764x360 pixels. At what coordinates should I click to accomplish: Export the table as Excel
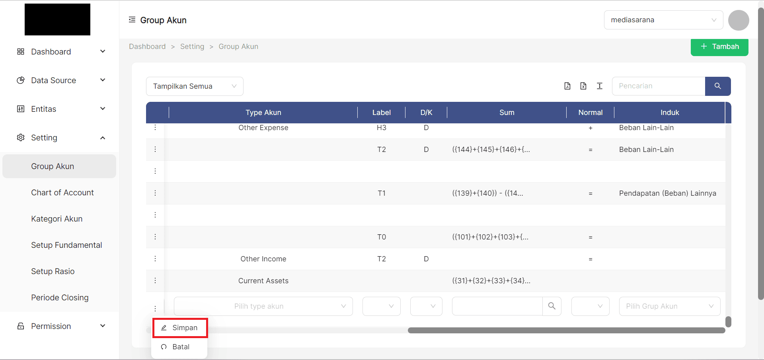[x=583, y=86]
